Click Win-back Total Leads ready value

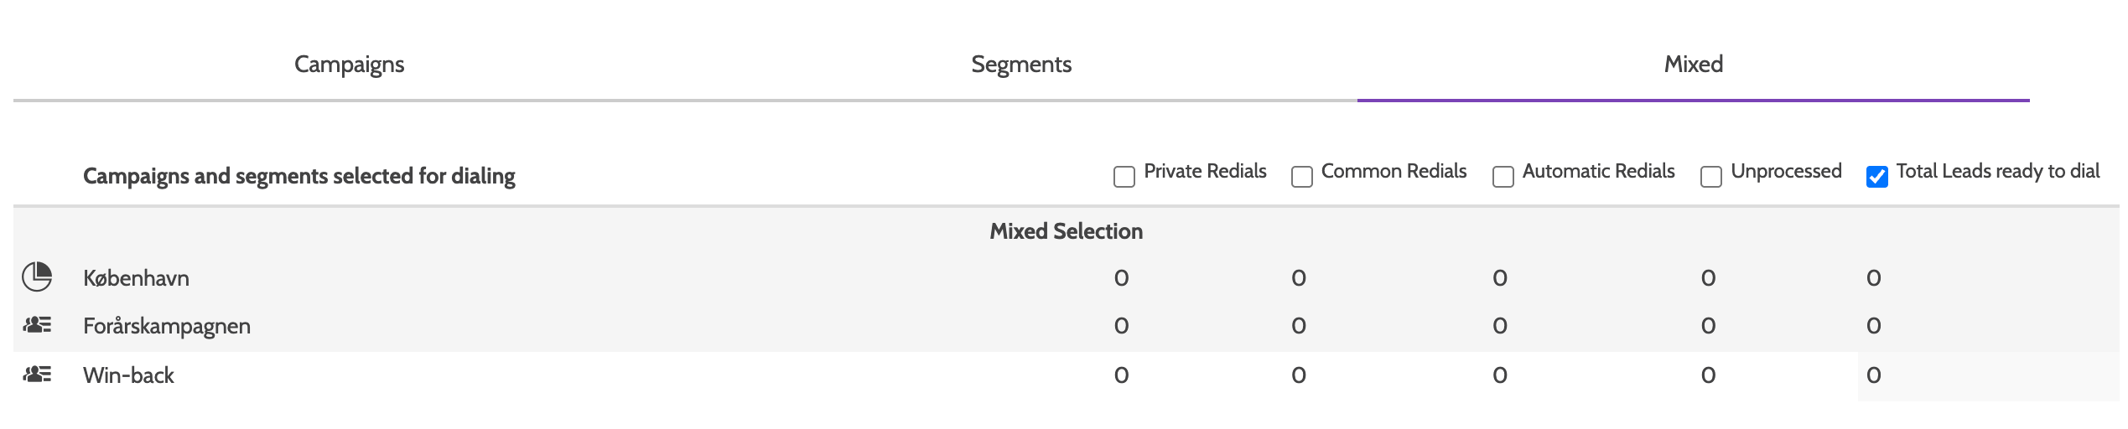point(1873,375)
